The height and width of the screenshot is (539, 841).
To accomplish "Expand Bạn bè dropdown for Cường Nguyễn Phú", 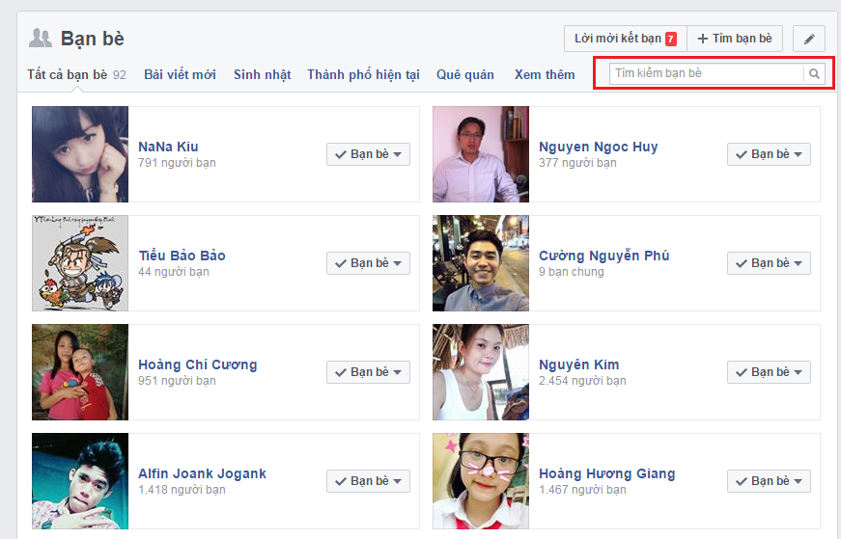I will pyautogui.click(x=769, y=263).
